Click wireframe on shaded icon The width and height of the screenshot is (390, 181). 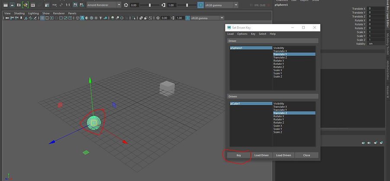tap(91, 18)
